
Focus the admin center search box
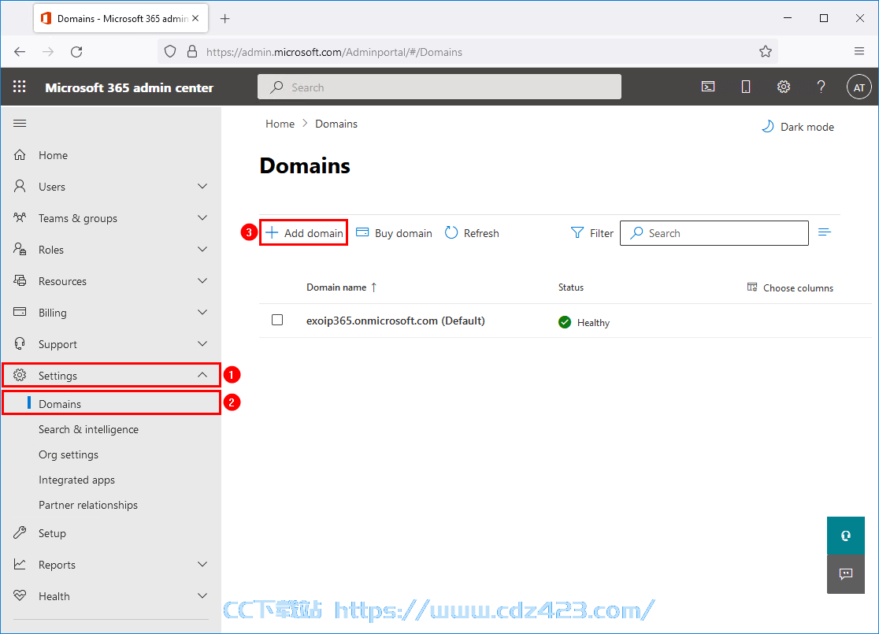click(439, 87)
